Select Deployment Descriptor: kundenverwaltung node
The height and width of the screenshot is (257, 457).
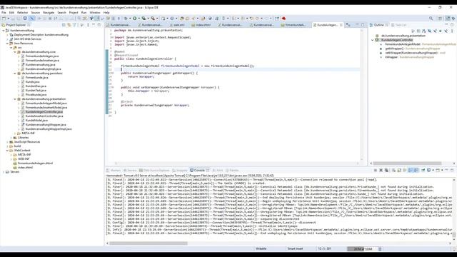coord(41,35)
